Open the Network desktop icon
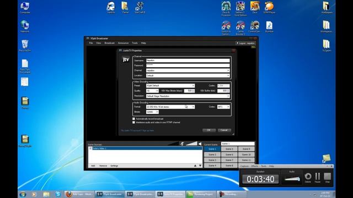The height and width of the screenshot is (198, 353). [25, 26]
